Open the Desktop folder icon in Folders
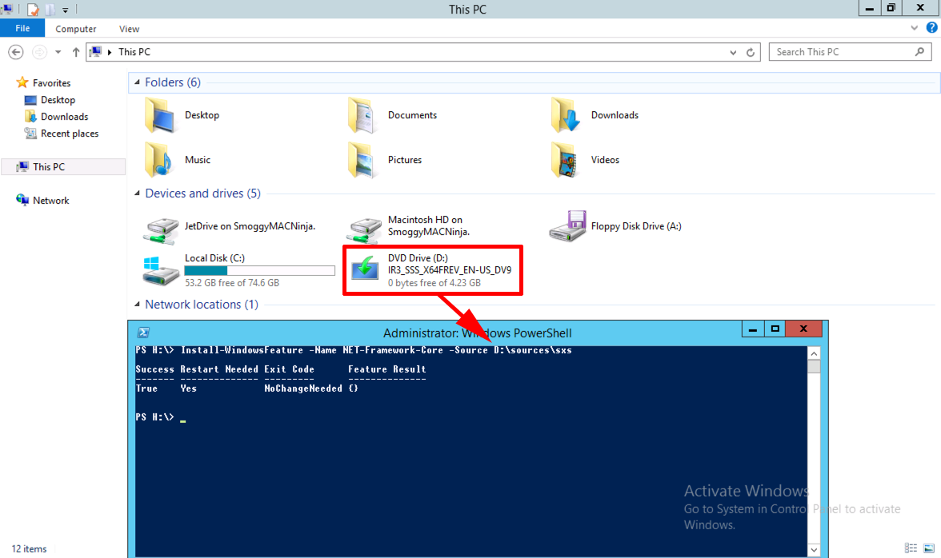 160,115
